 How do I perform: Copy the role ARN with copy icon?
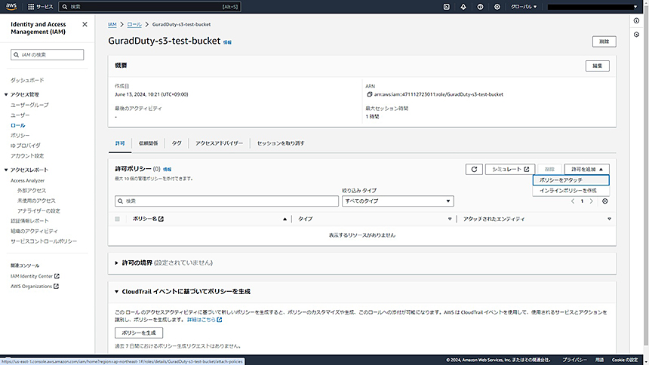pos(370,94)
